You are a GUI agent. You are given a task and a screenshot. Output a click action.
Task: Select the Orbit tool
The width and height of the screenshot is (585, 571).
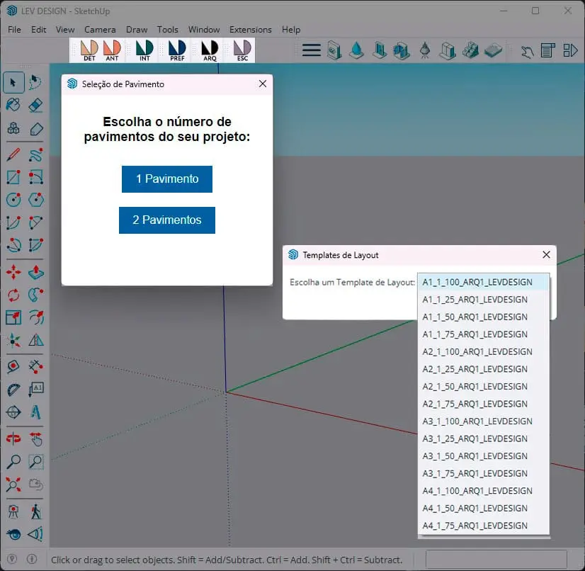[13, 439]
